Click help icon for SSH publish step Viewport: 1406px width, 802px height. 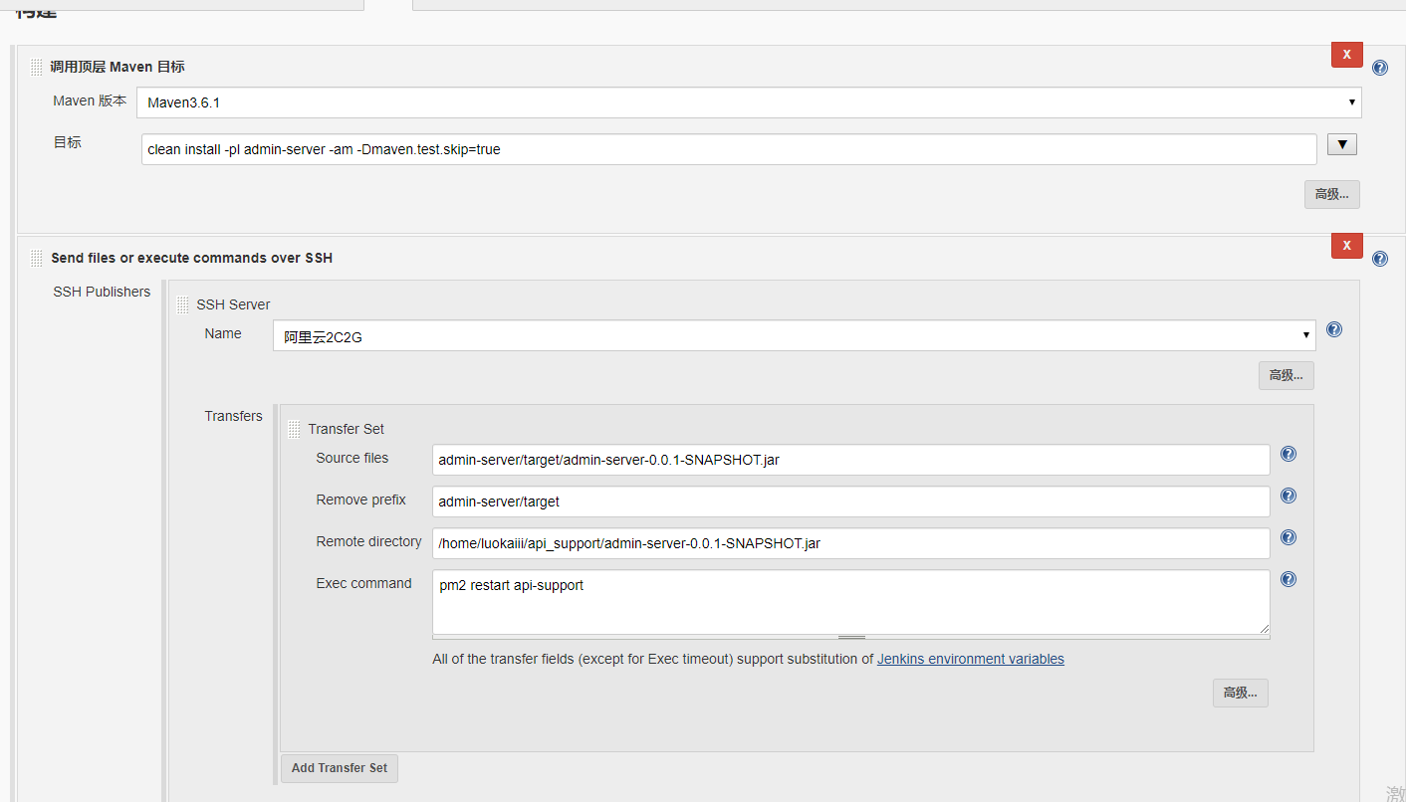click(1379, 259)
